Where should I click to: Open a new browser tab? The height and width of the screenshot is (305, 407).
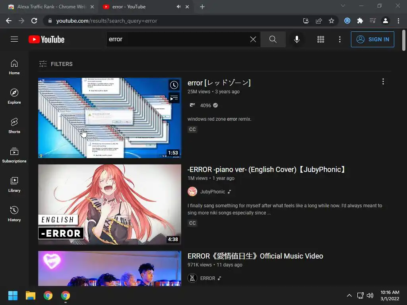point(202,7)
